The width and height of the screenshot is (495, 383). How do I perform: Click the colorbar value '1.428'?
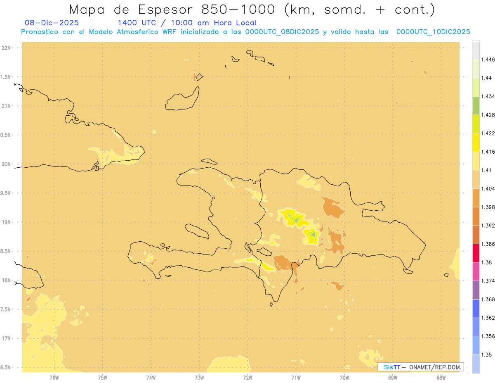coord(488,115)
